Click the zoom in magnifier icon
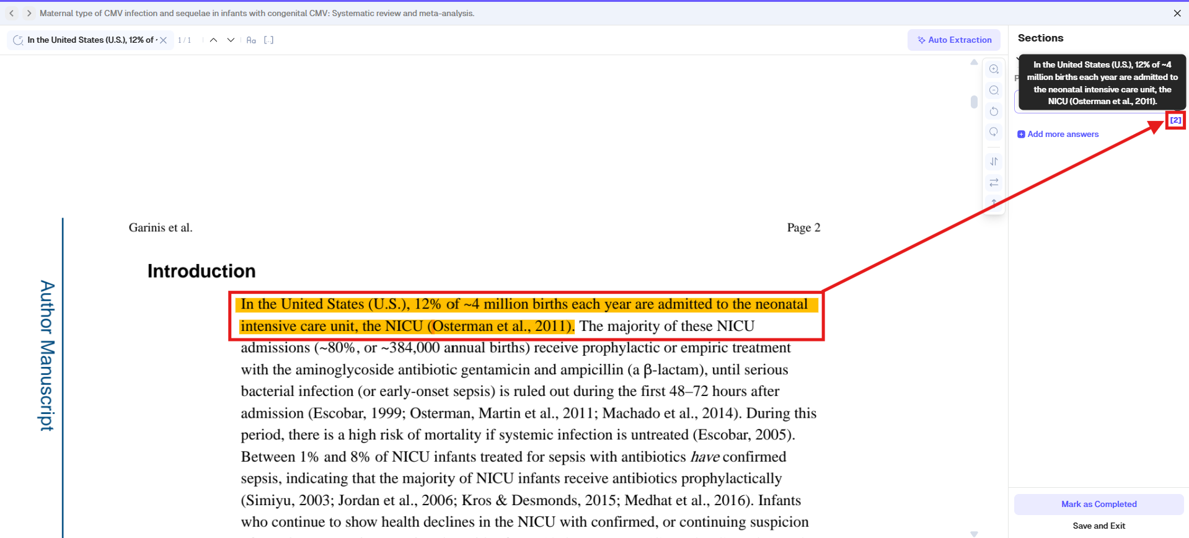The image size is (1189, 538). coord(994,69)
